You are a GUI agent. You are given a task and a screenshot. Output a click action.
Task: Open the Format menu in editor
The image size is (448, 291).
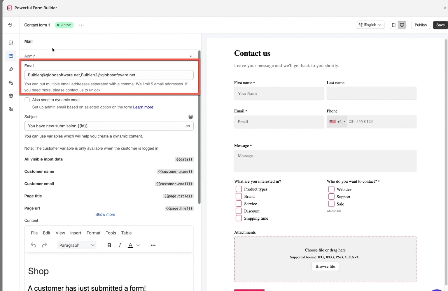pos(93,233)
